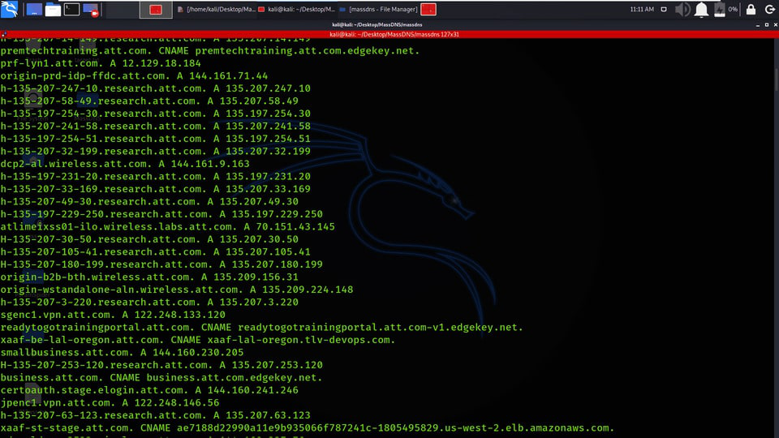This screenshot has height=438, width=779.
Task: Click the show desktop launcher icon
Action: (34, 10)
